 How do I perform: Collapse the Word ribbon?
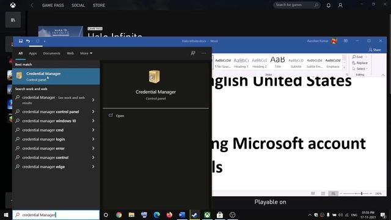pyautogui.click(x=383, y=75)
